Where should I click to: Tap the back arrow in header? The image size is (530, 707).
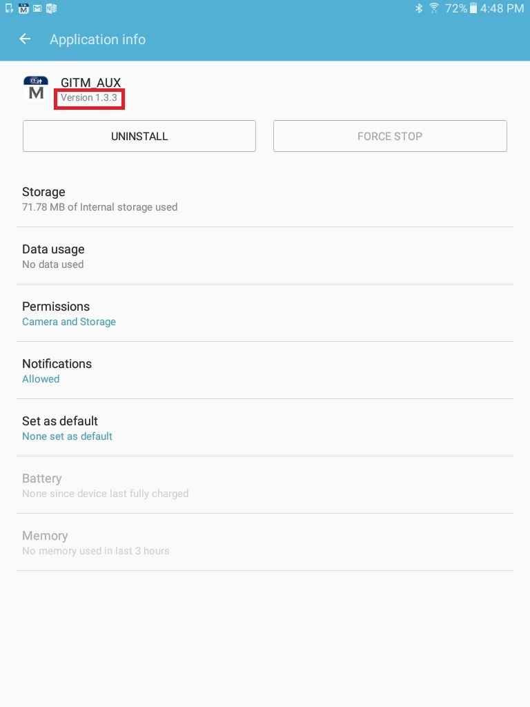coord(25,39)
